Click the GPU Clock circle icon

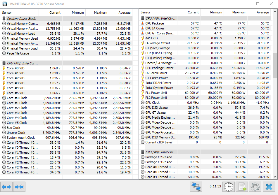143,103
